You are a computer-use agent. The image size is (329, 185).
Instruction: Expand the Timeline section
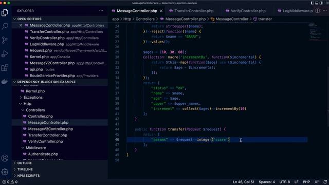click(60, 169)
